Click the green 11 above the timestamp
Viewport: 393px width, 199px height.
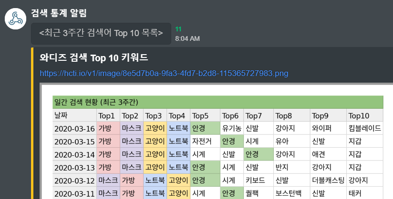tap(178, 29)
